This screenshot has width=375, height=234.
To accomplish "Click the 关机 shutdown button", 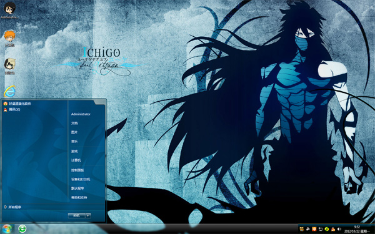I will pyautogui.click(x=76, y=216).
